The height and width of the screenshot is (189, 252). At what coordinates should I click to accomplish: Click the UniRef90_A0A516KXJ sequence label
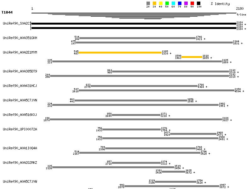tap(20, 115)
